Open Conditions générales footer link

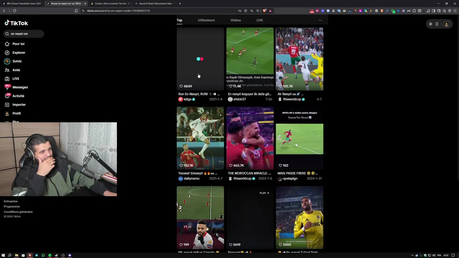coord(18,212)
